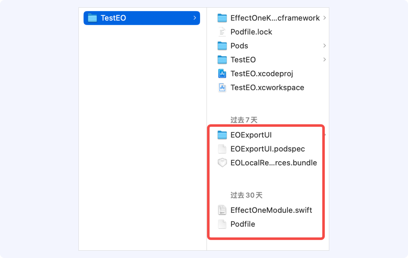408x258 pixels.
Task: Click the EffectOneModule.swift file icon
Action: pos(222,210)
